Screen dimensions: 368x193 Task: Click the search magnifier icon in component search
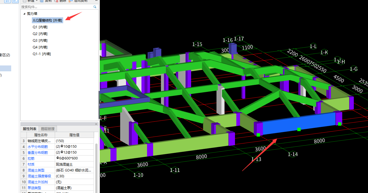coord(95,7)
